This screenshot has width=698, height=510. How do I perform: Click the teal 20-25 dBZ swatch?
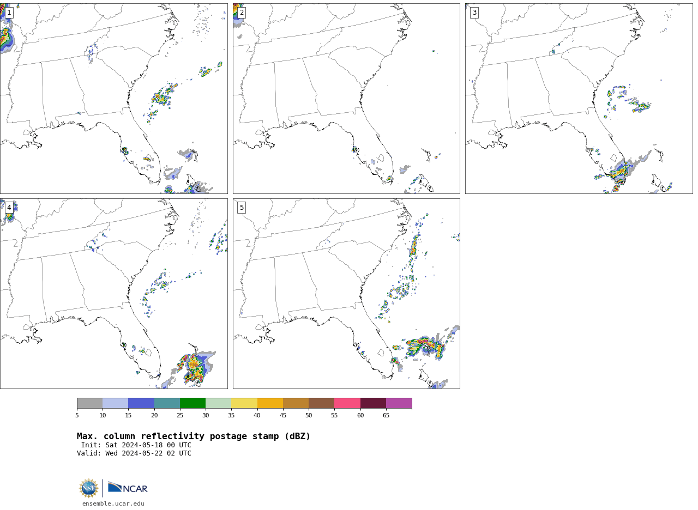tap(167, 403)
